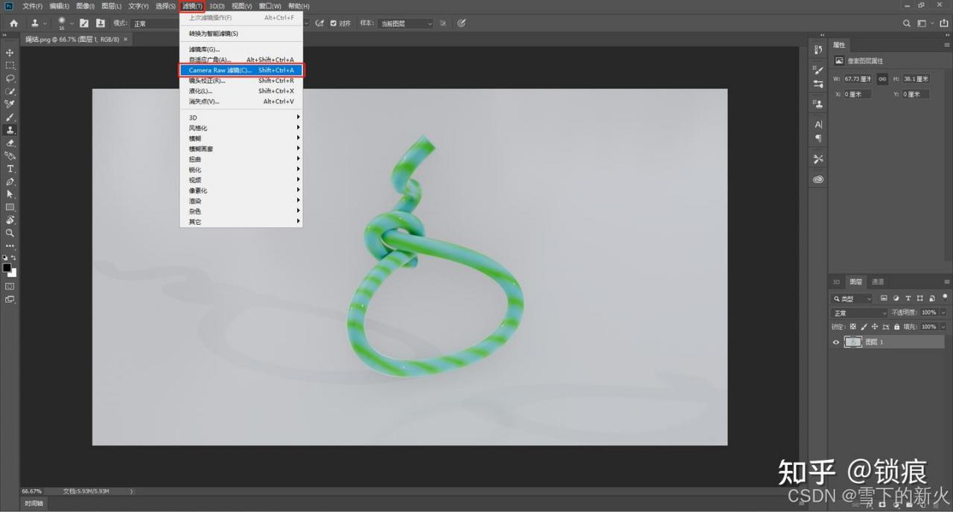Choose Camera Raw 滤镜 menu item
Screen dimensions: 953x512
[x=241, y=70]
